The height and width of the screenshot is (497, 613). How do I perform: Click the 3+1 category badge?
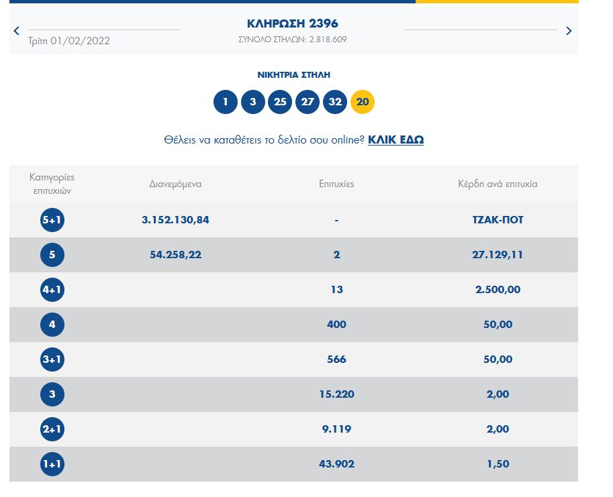click(52, 360)
